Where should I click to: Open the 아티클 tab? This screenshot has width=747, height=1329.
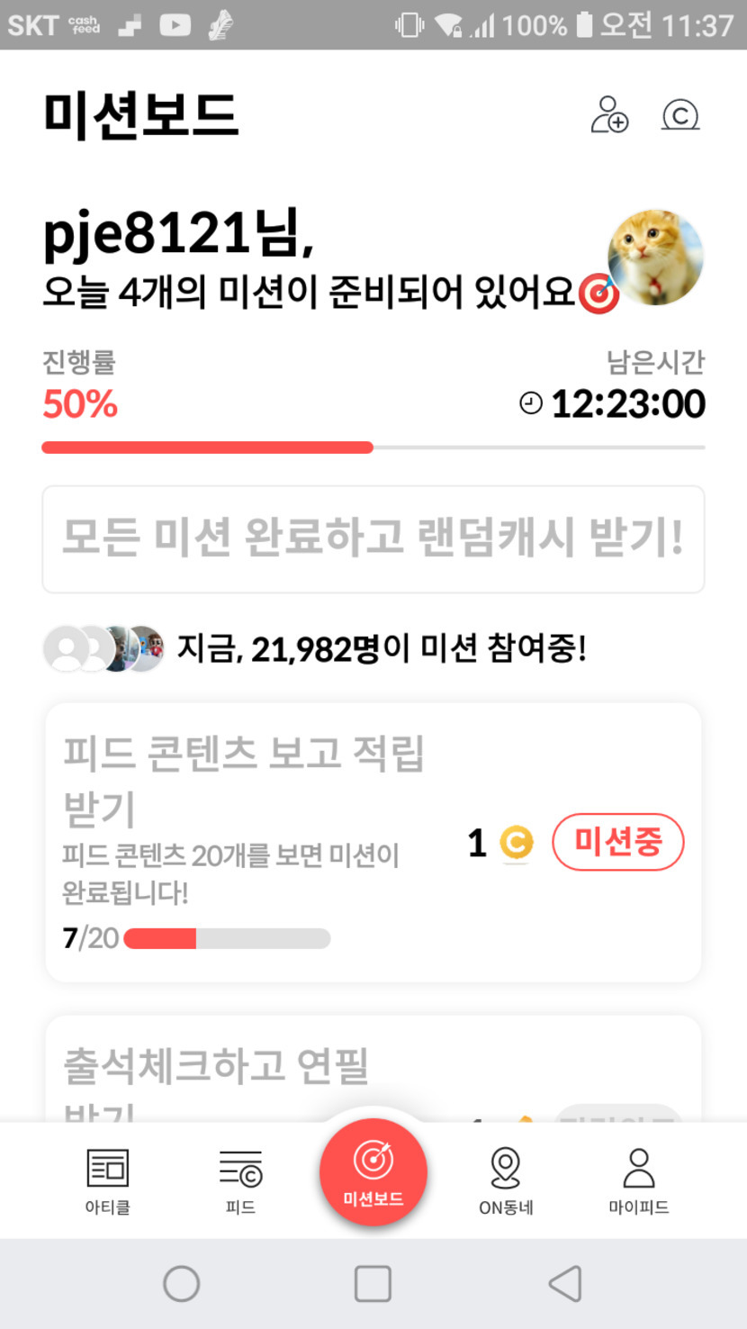click(x=107, y=1180)
